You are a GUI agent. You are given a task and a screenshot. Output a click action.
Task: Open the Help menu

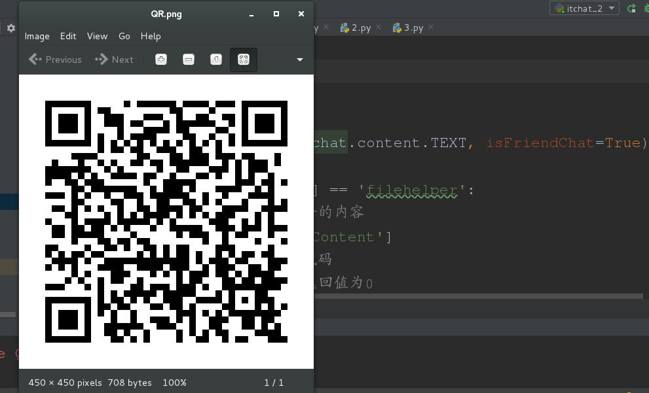(151, 36)
